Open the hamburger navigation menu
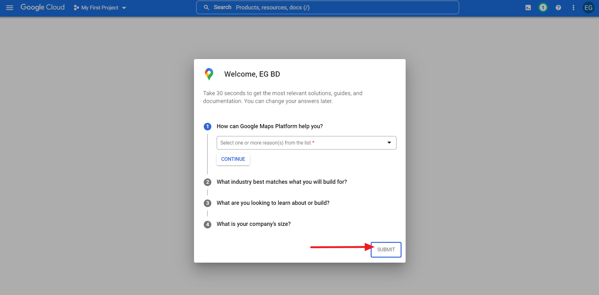Screen dimensions: 599x295 click(10, 8)
